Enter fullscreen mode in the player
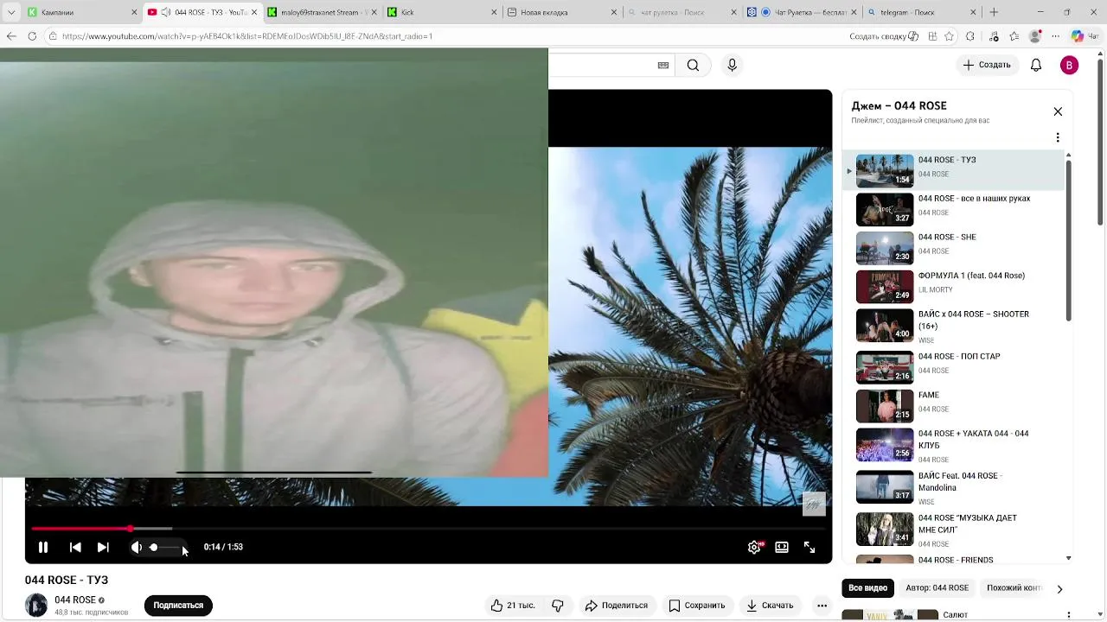Screen dimensions: 1107x622 [809, 547]
